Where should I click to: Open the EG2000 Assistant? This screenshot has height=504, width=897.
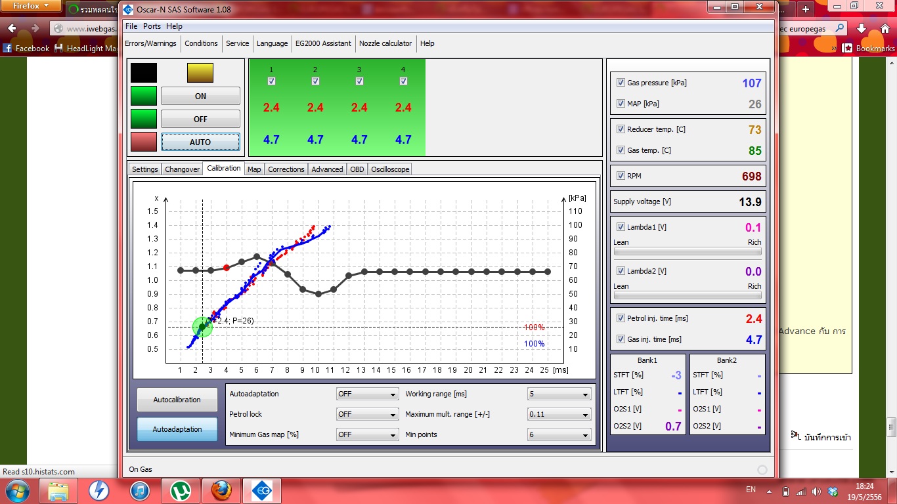pos(323,43)
